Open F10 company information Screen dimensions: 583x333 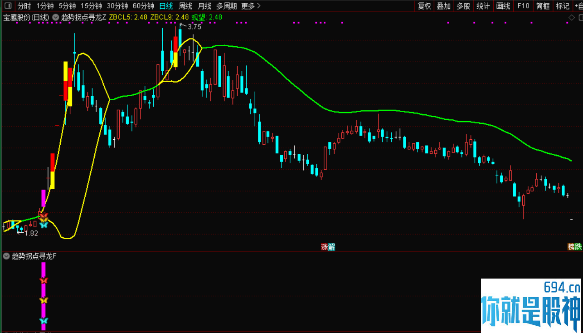click(523, 6)
